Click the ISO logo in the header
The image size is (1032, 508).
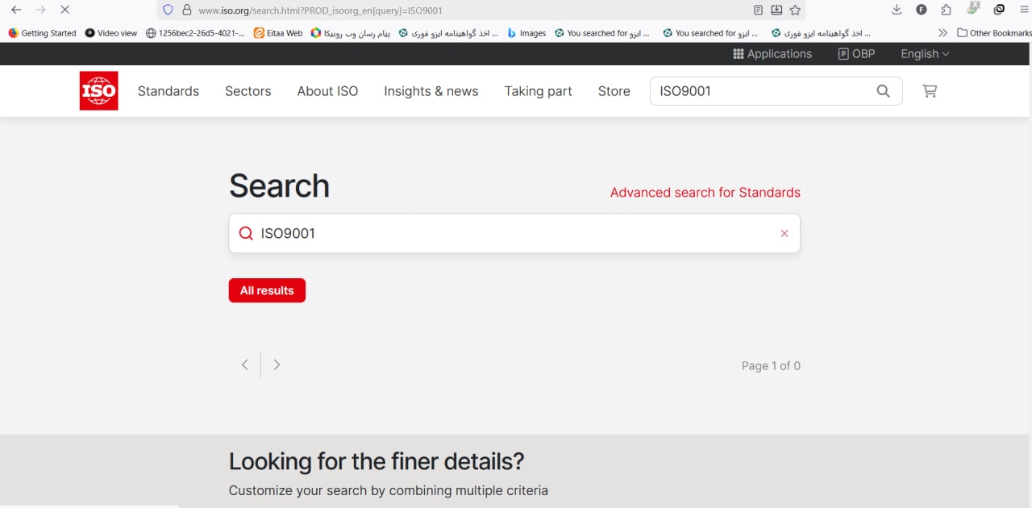pos(98,91)
